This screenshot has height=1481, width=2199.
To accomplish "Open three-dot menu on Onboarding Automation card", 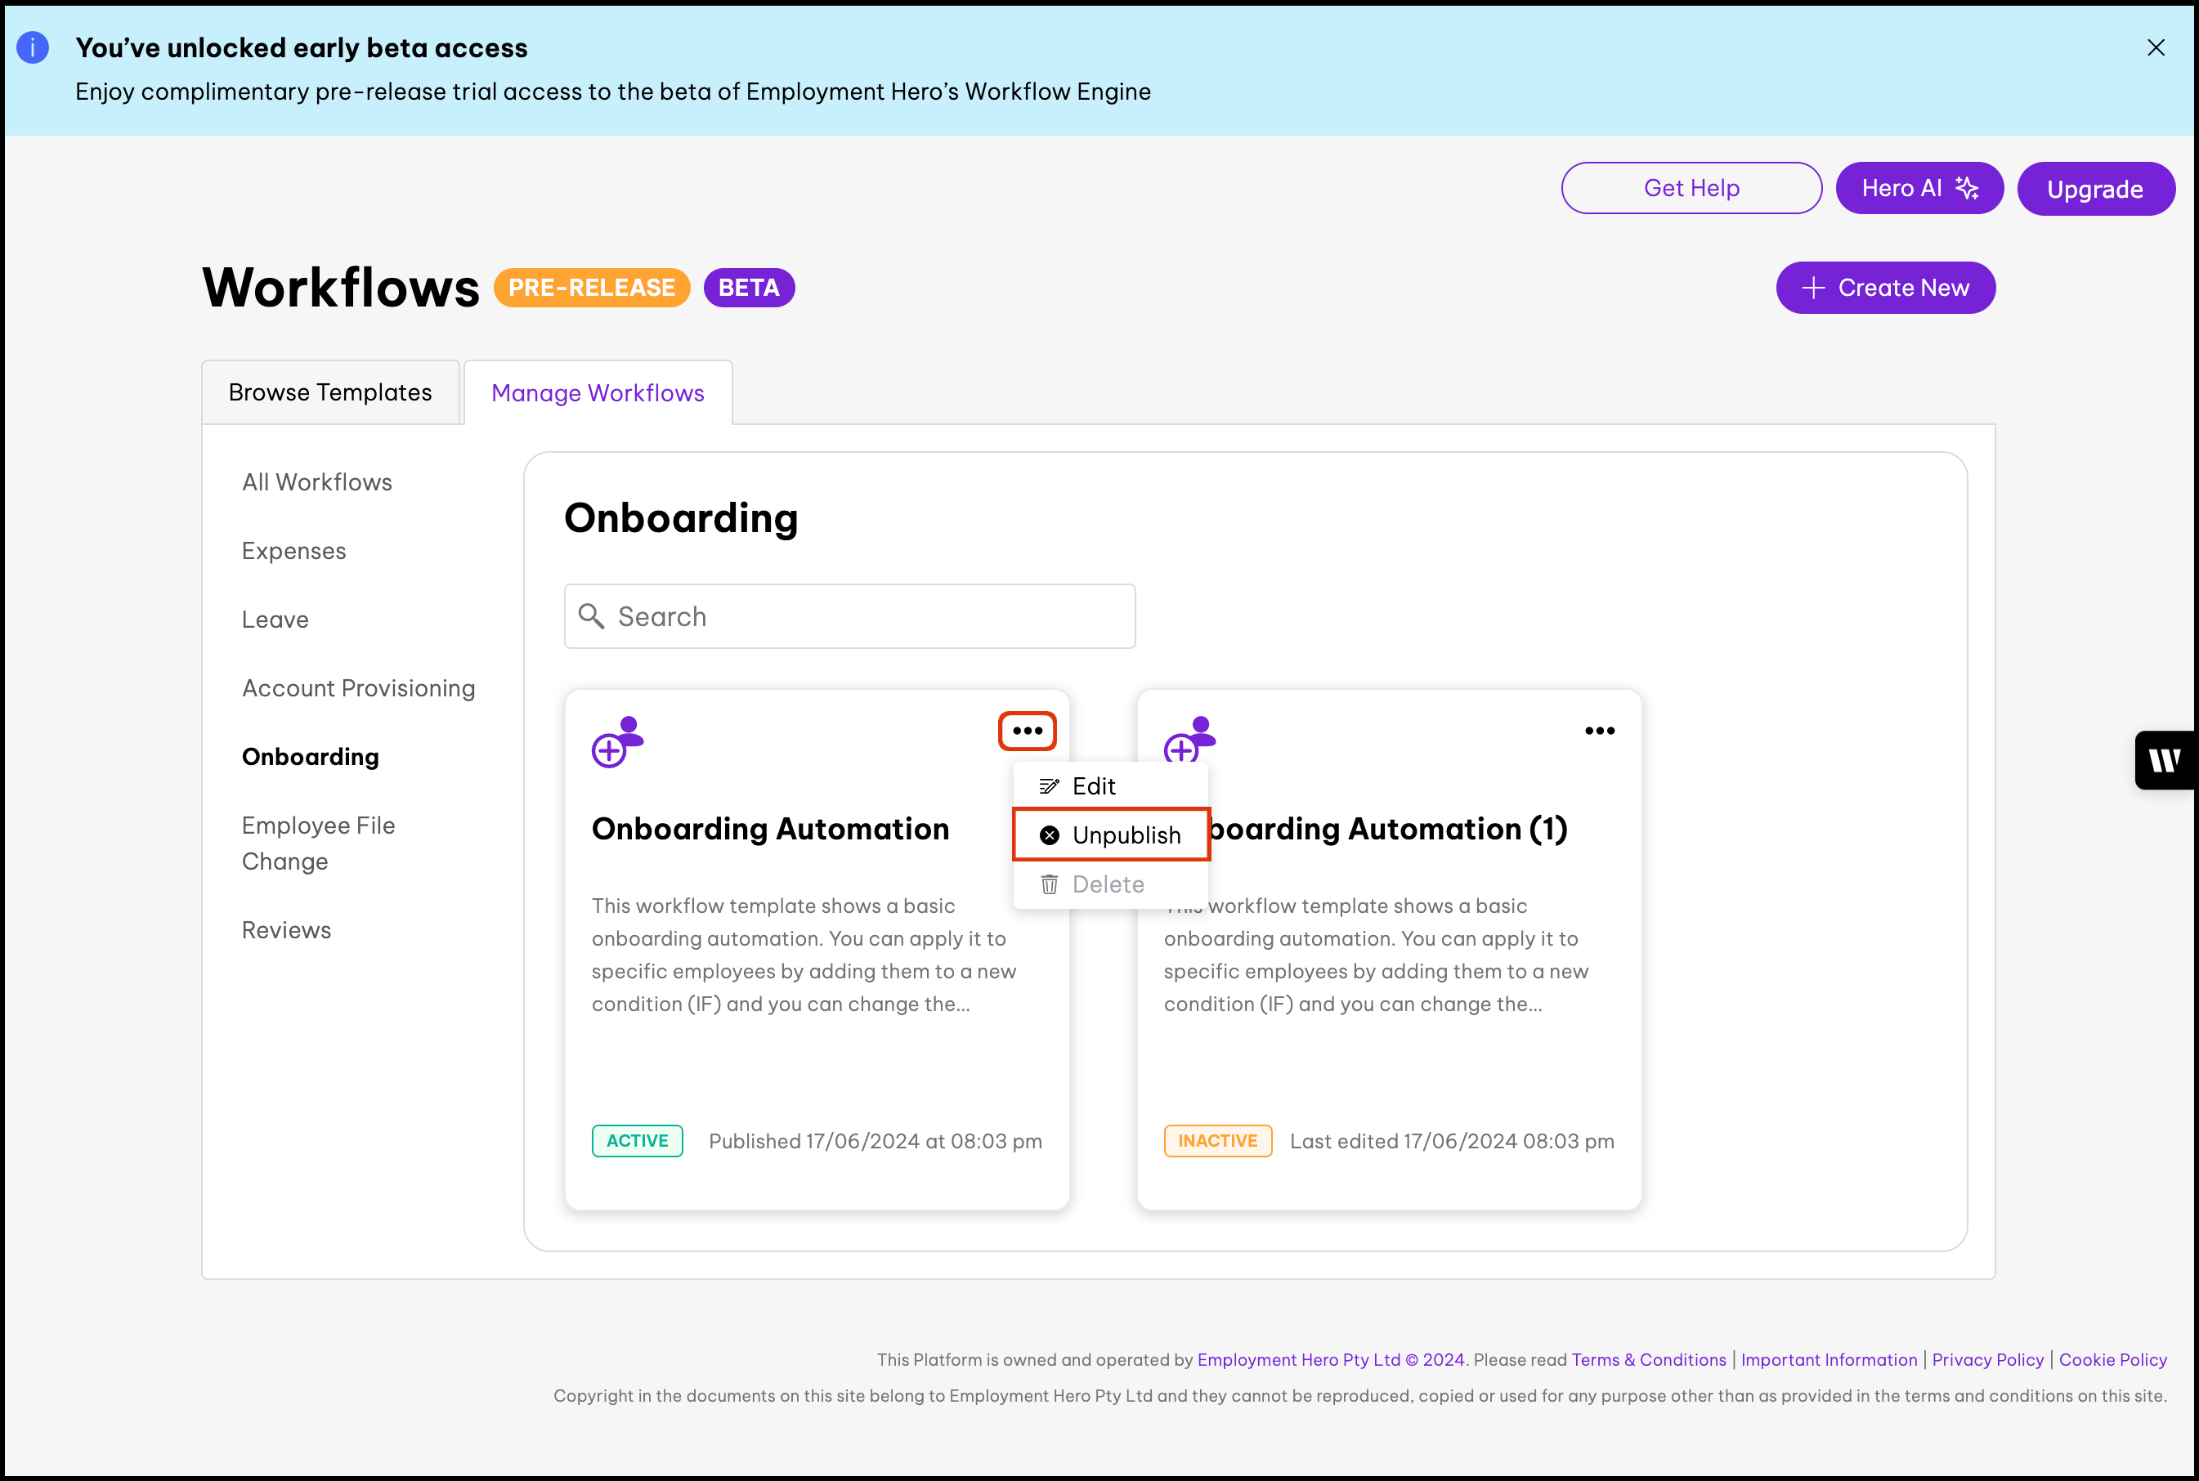I will [x=1027, y=731].
